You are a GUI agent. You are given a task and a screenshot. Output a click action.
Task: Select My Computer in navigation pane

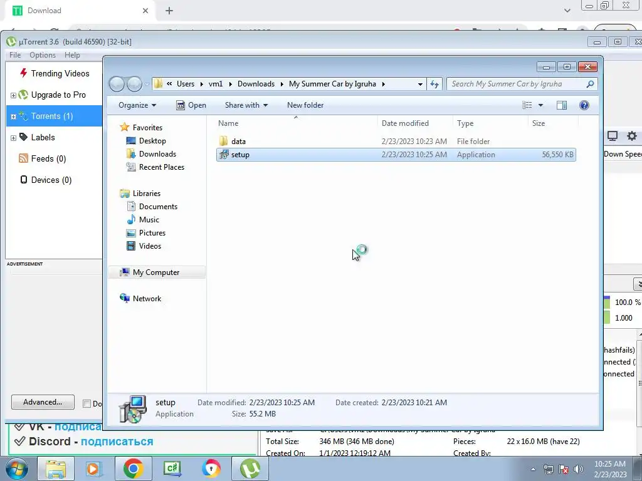click(x=156, y=272)
